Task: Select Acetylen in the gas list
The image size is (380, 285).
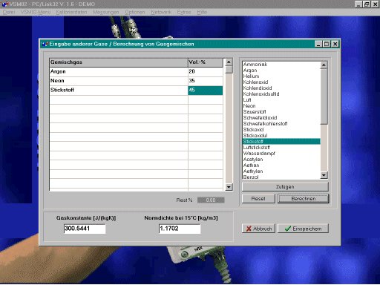Action: pos(281,160)
